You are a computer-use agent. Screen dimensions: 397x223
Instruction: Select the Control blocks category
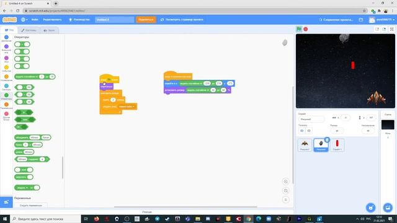coord(6,78)
